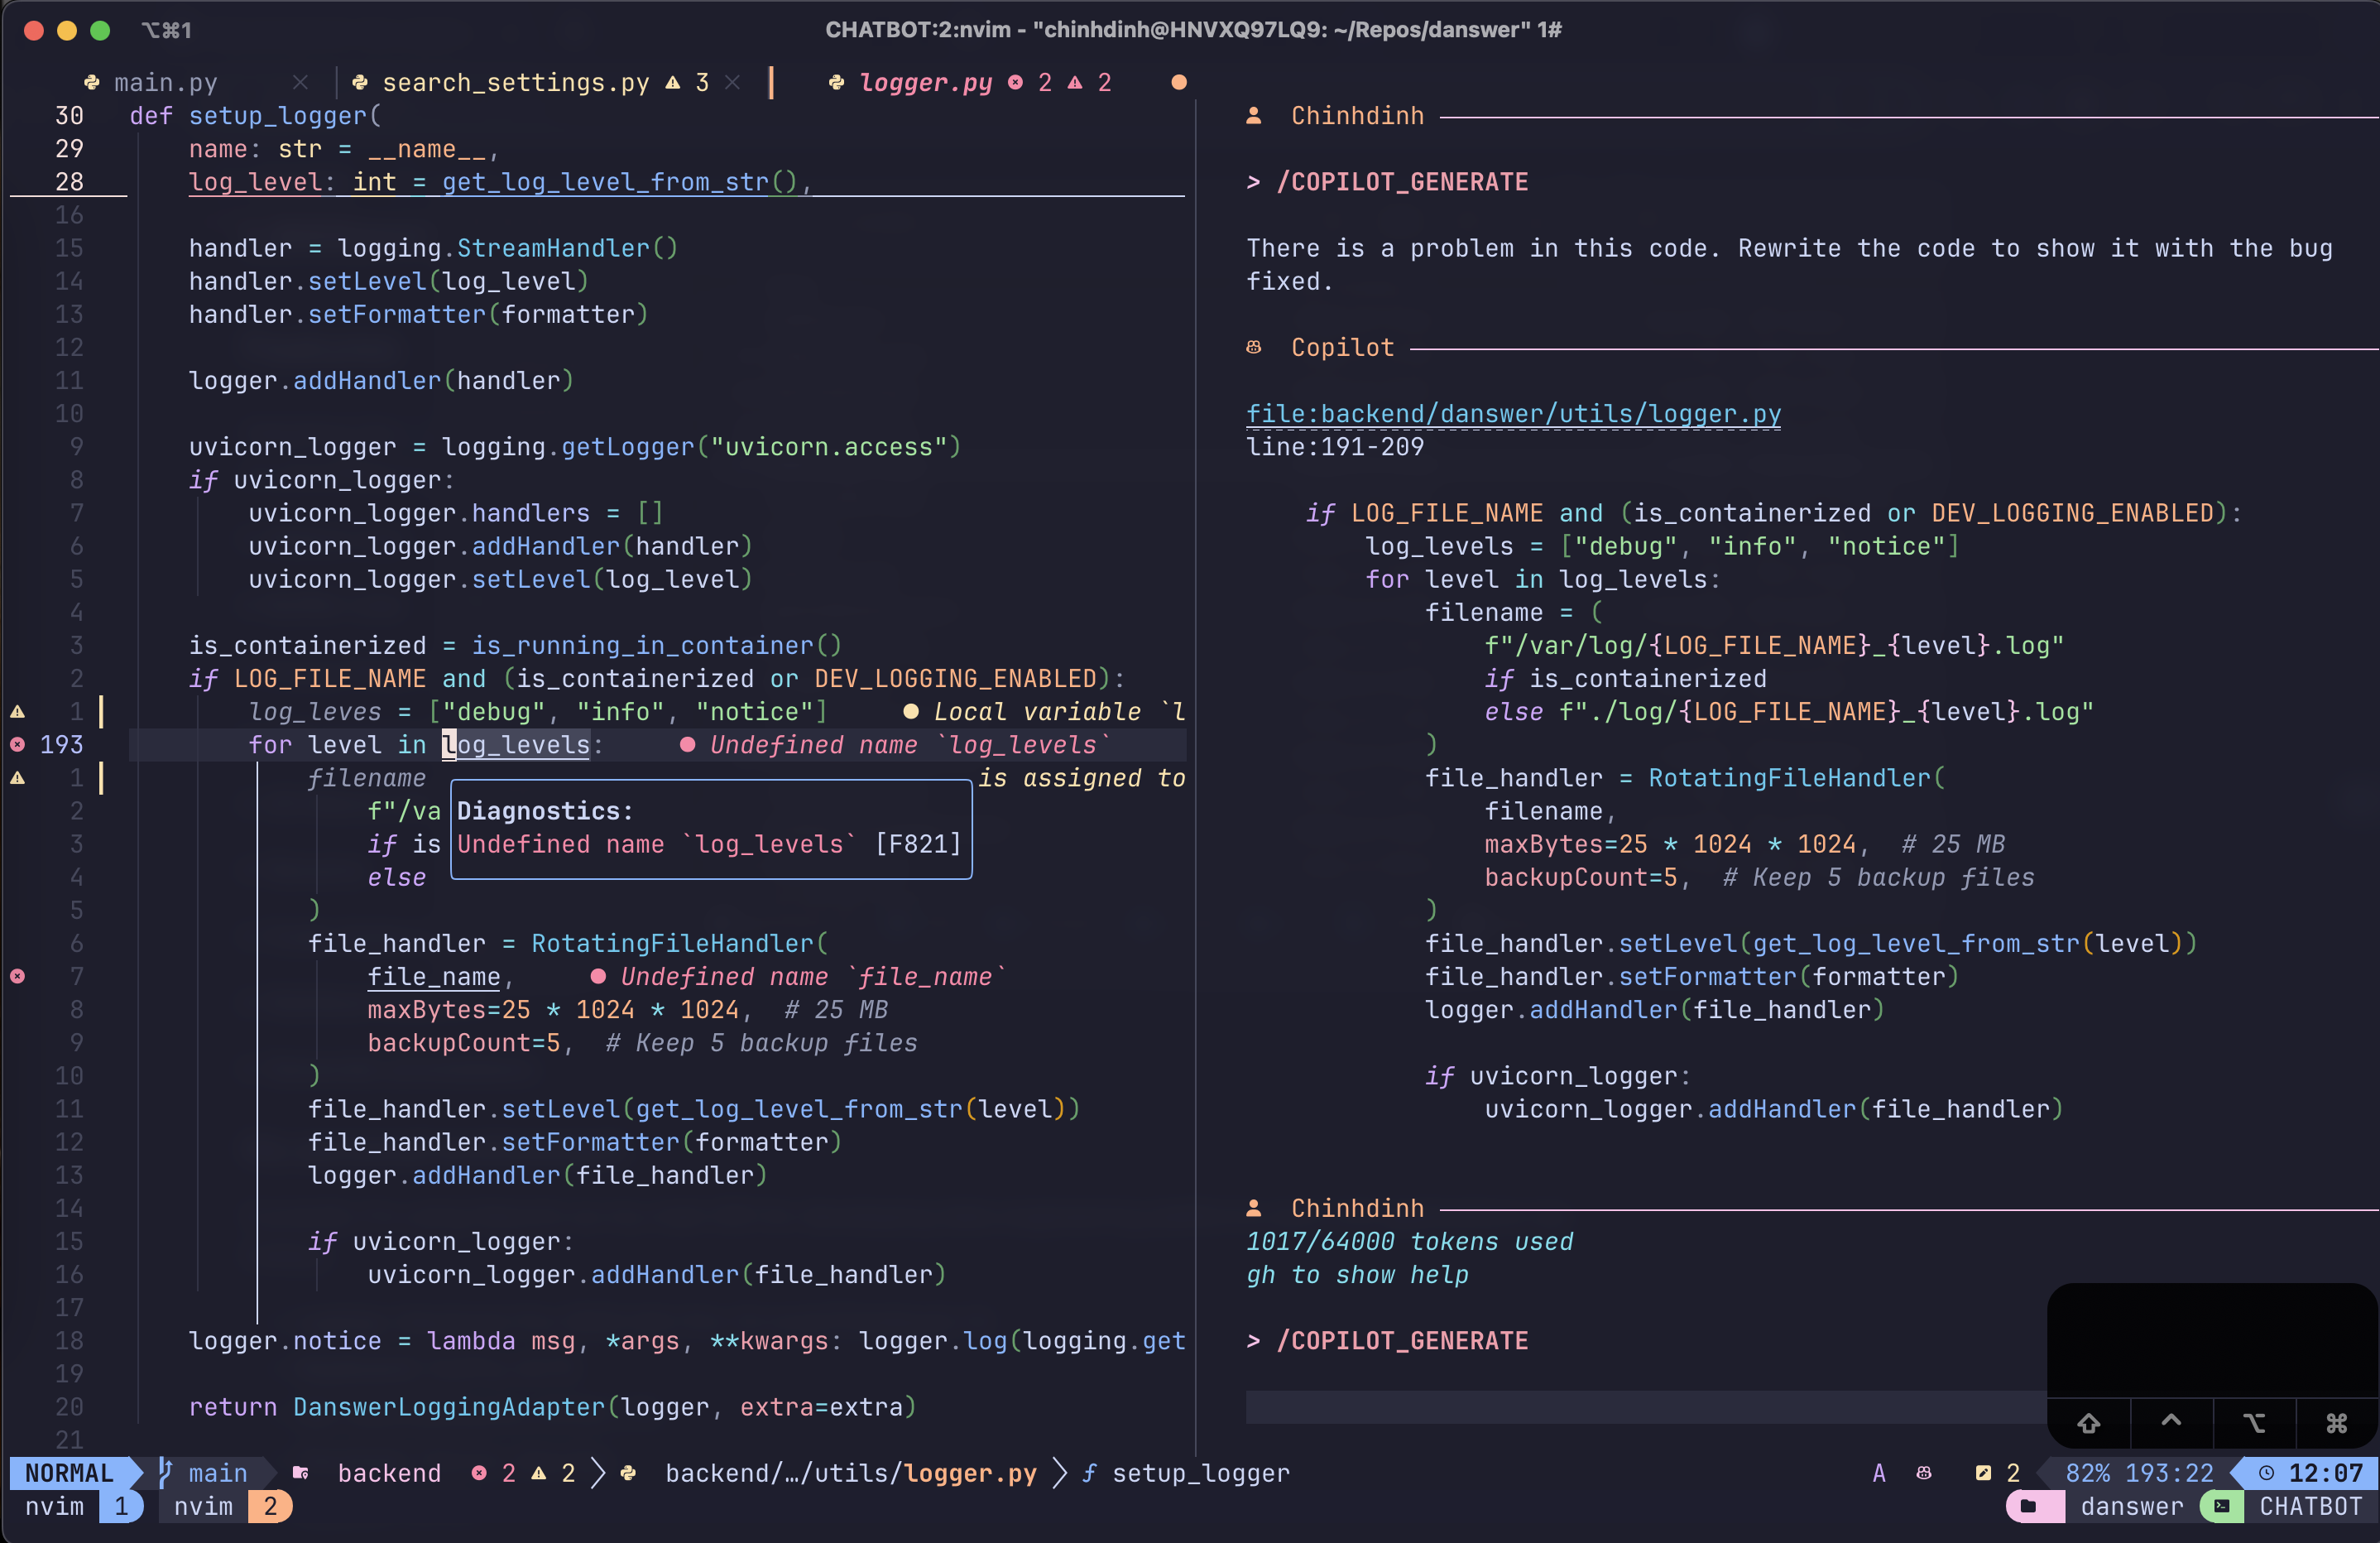Image resolution: width=2380 pixels, height=1543 pixels.
Task: Click the 82% scroll position indicator
Action: tap(2087, 1473)
